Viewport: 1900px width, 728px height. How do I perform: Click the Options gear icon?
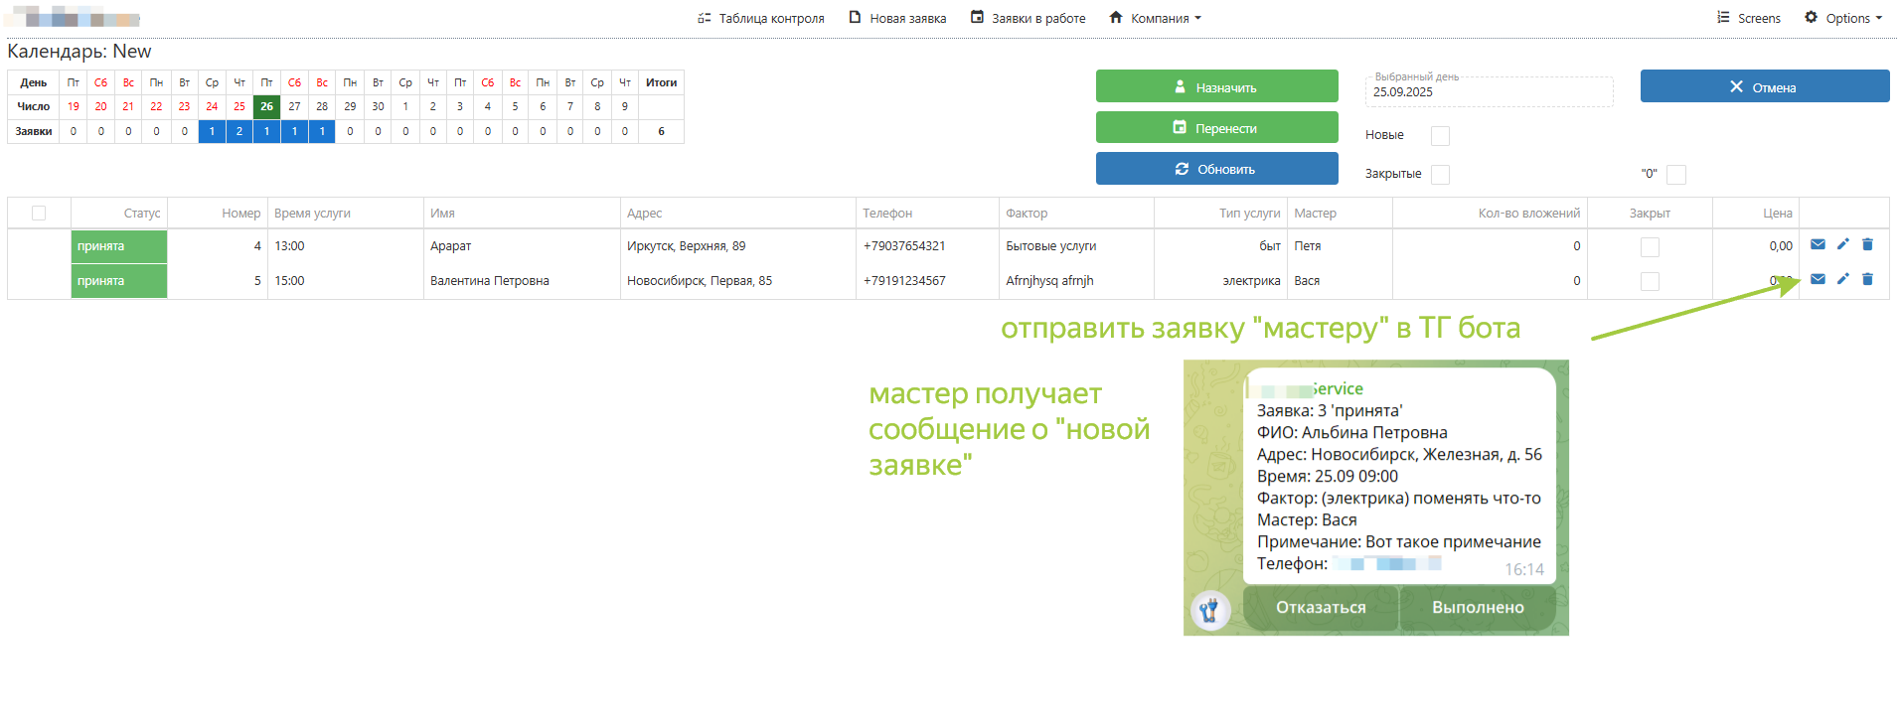(1812, 17)
